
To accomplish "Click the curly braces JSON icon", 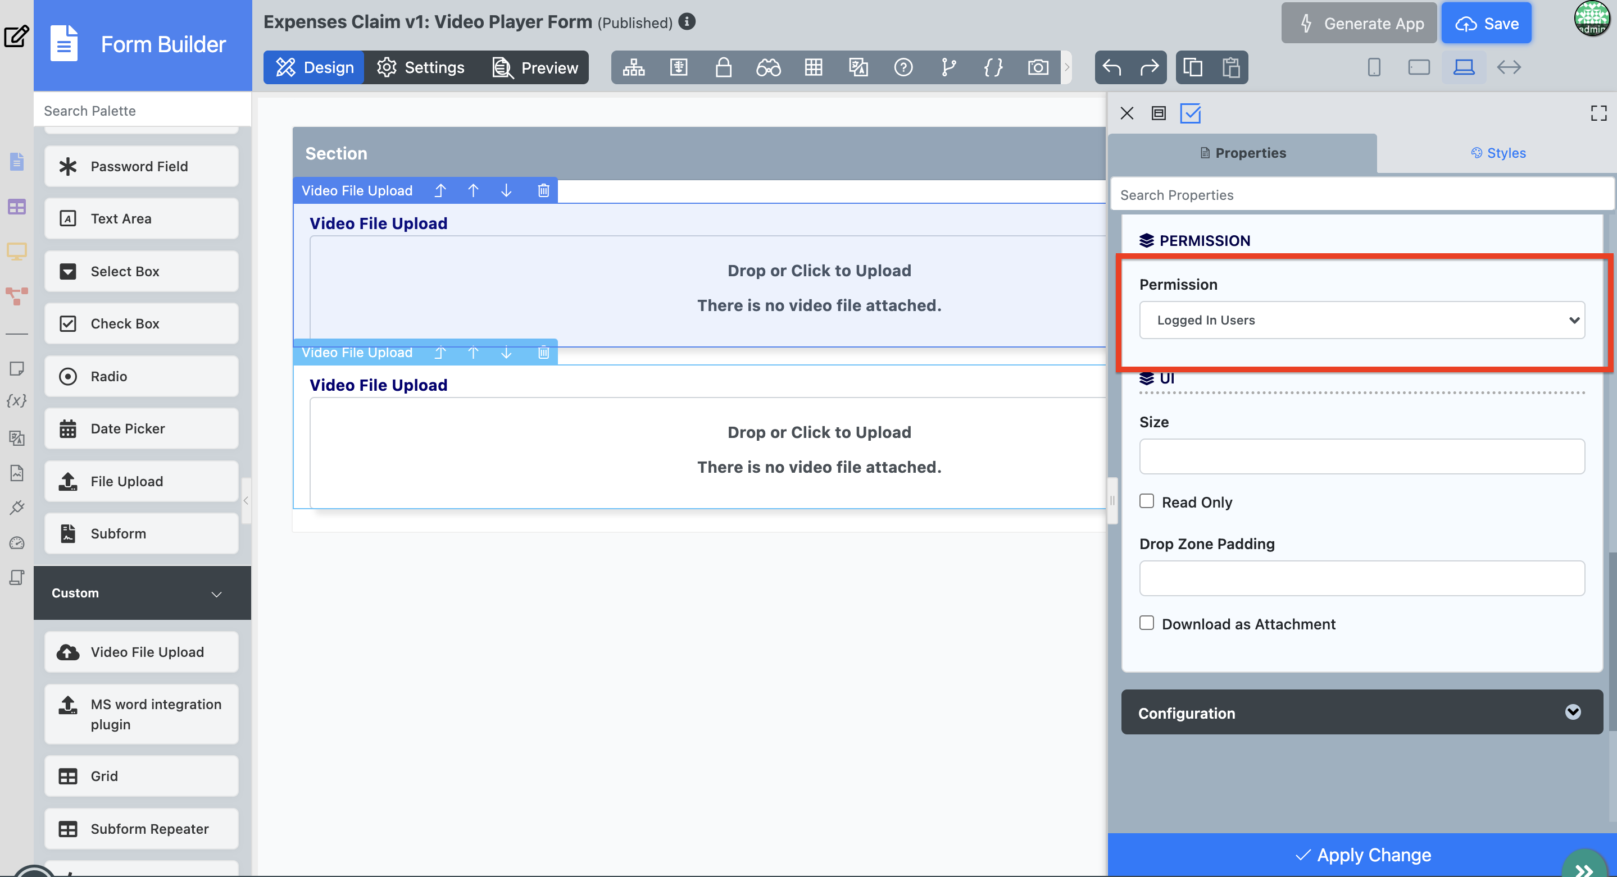I will click(993, 67).
